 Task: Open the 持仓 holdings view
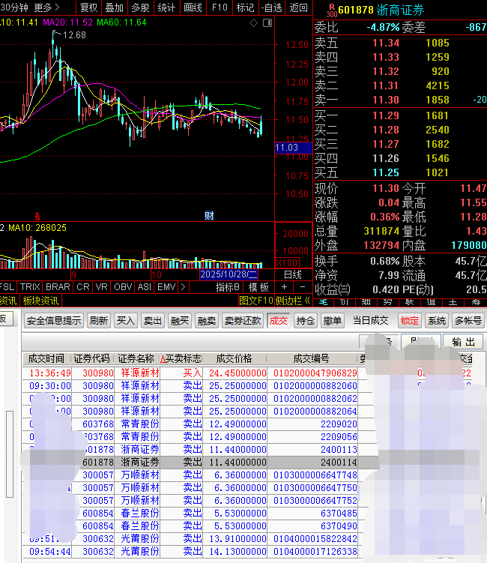(x=306, y=321)
